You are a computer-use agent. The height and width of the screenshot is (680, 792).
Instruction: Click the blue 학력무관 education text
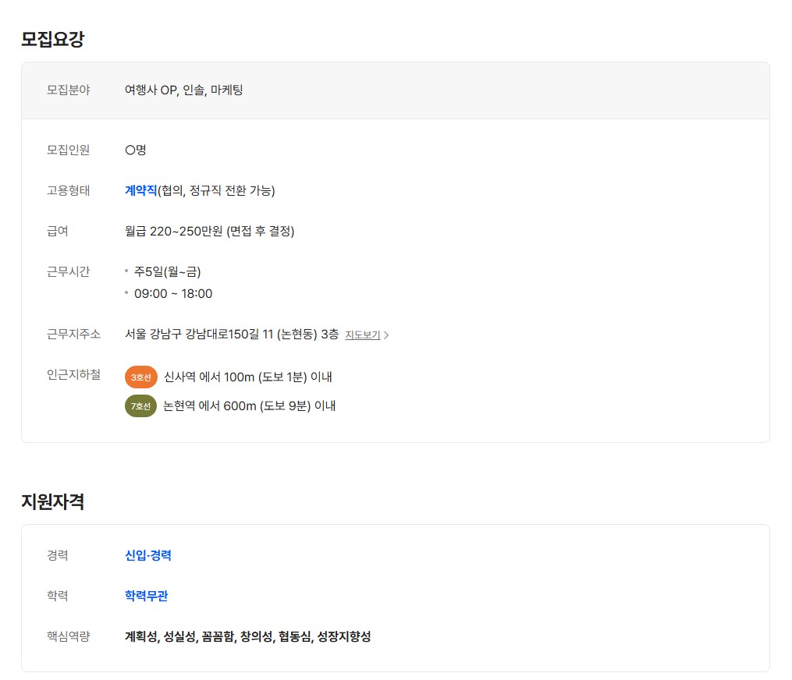click(x=147, y=596)
